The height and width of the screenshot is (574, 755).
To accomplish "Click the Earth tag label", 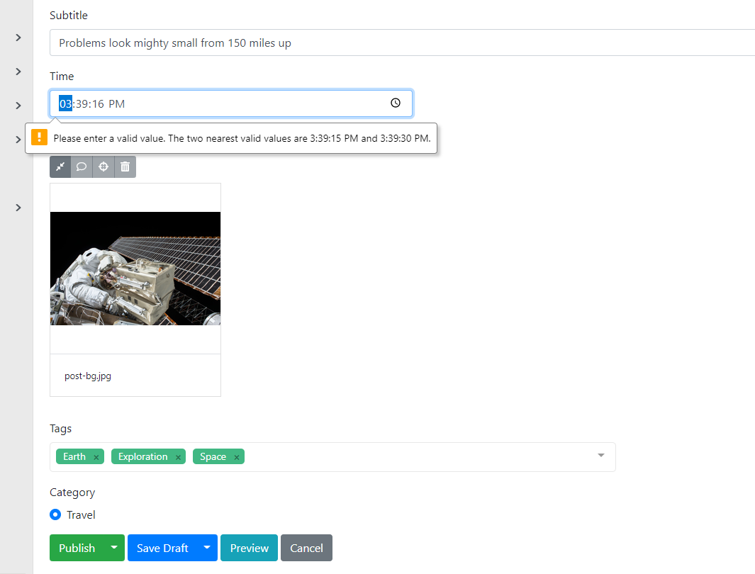I will [x=74, y=456].
